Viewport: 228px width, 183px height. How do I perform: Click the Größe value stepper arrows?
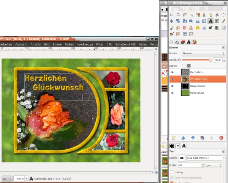203,165
